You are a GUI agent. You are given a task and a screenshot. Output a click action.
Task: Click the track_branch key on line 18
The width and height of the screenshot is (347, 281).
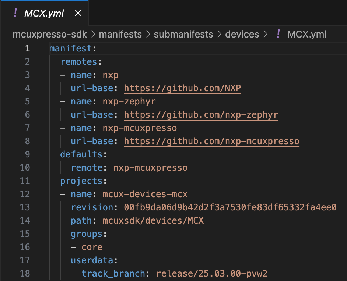tap(112, 273)
